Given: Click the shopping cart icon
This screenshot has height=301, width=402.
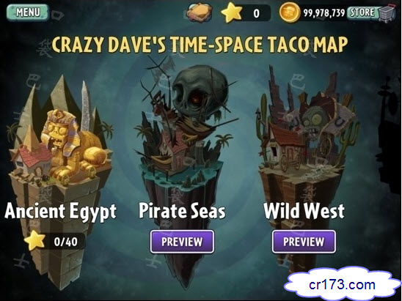Looking at the screenshot, I should click(x=387, y=13).
